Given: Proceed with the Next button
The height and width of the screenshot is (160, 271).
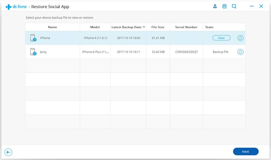Looking at the screenshot, I should pos(246,152).
